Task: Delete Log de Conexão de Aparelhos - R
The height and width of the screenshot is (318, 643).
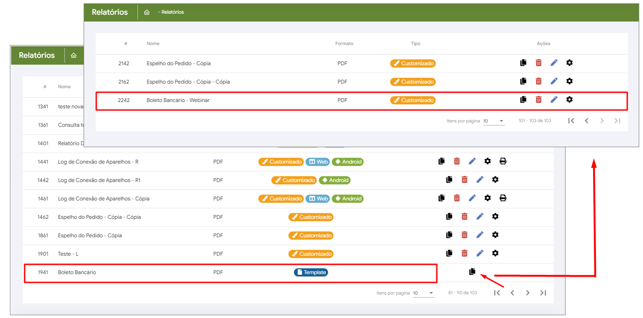Action: 457,161
